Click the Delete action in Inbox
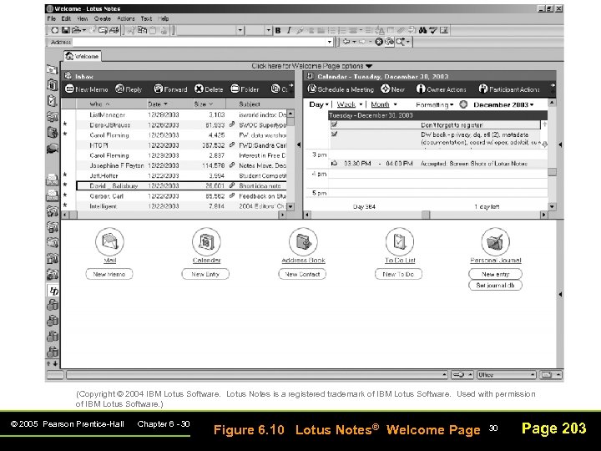Image resolution: width=601 pixels, height=451 pixels. 209,89
